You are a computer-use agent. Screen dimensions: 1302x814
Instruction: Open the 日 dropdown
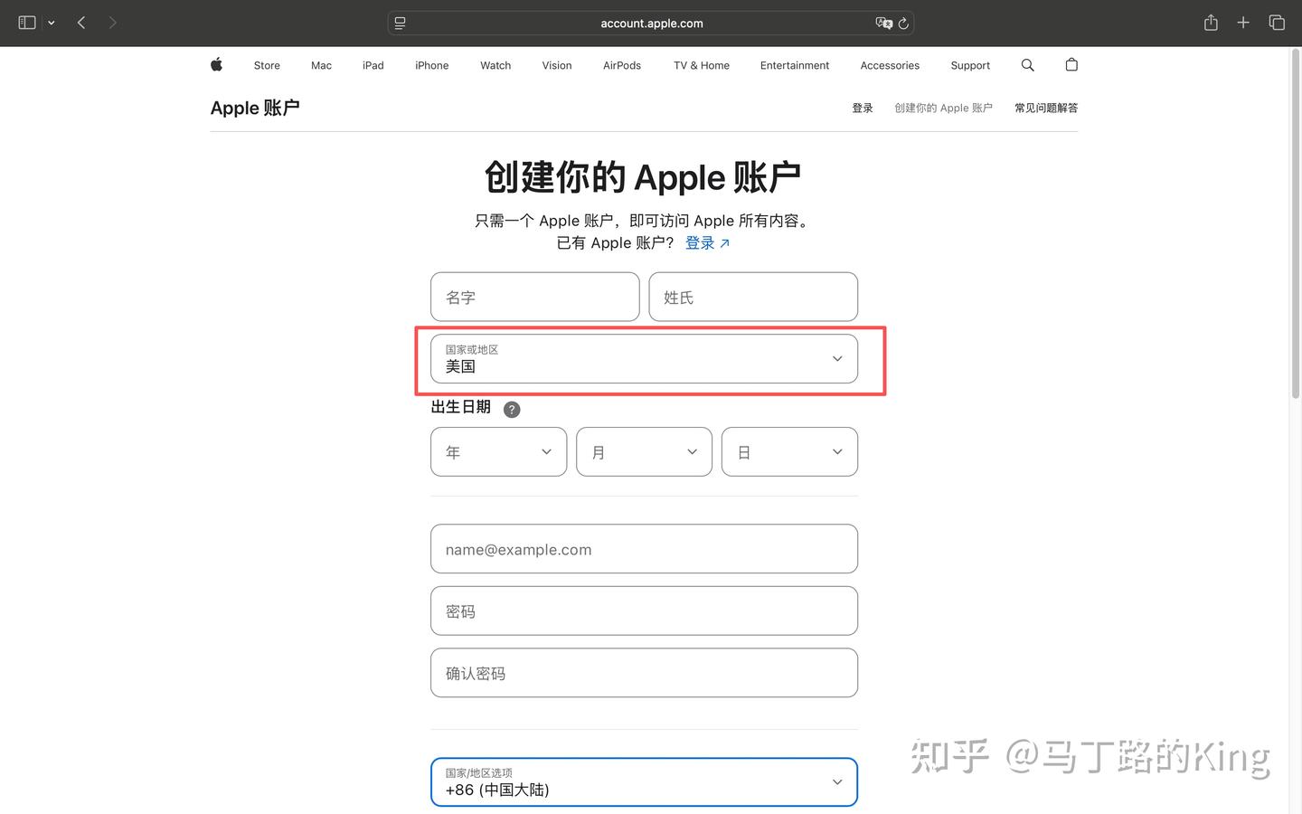(789, 451)
